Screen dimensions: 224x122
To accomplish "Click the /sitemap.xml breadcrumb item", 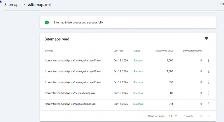I will tap(39, 5).
